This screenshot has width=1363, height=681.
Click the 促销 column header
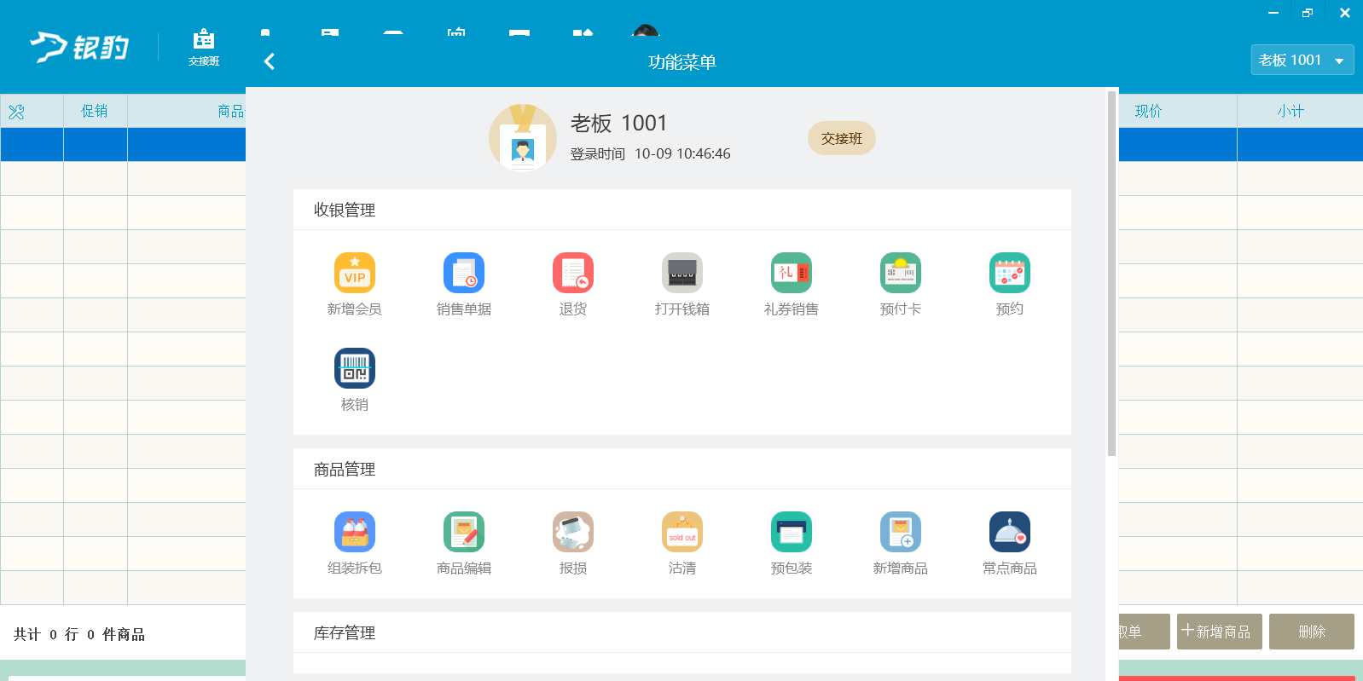coord(95,111)
